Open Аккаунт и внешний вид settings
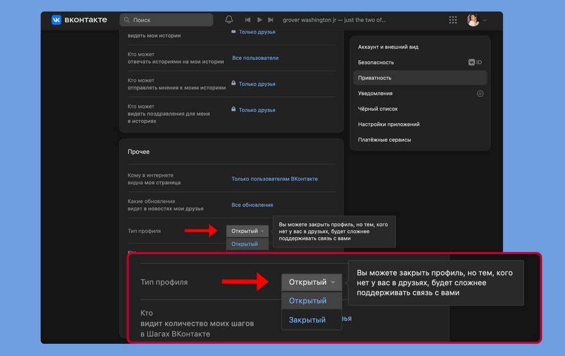This screenshot has height=356, width=565. pyautogui.click(x=388, y=47)
